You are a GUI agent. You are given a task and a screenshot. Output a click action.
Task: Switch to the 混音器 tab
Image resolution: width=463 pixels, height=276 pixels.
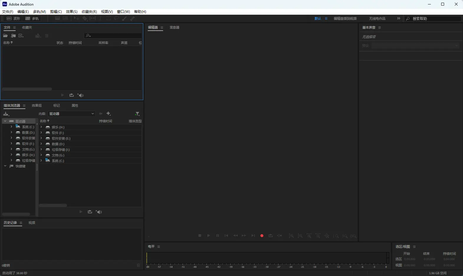tap(174, 27)
